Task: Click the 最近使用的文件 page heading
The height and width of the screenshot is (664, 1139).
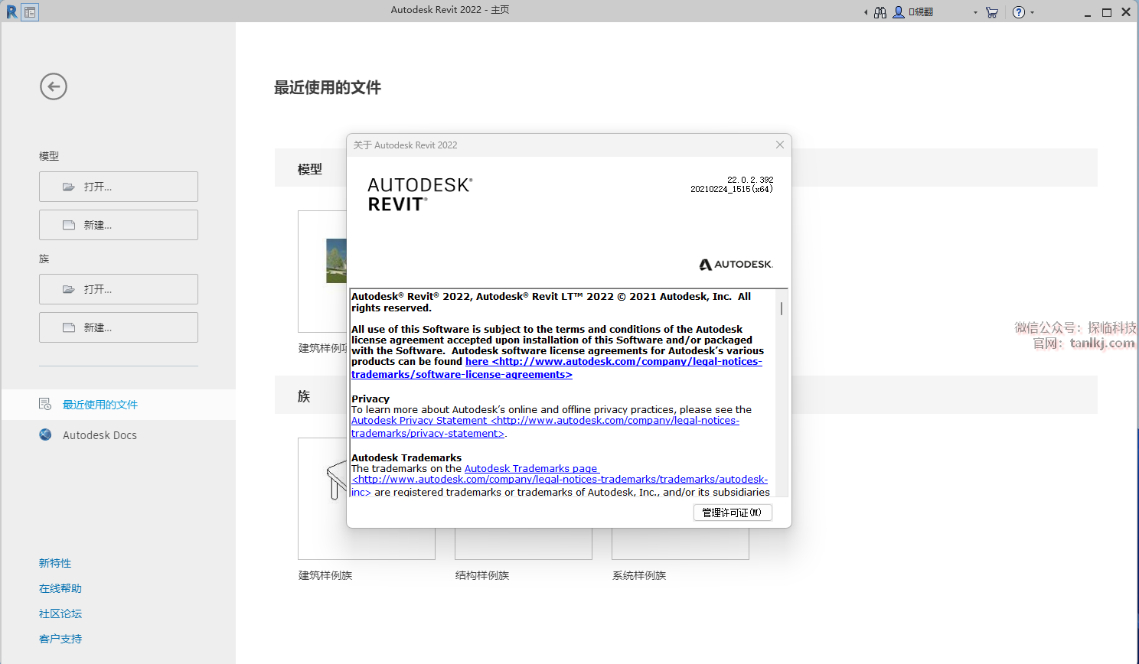Action: point(328,88)
